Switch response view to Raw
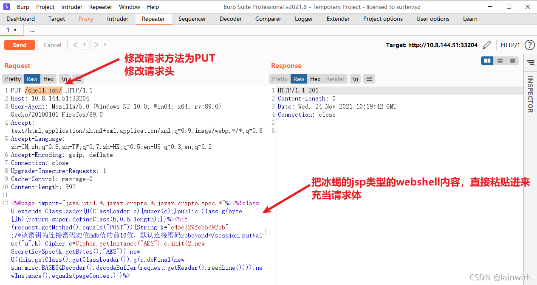The width and height of the screenshot is (537, 285). pyautogui.click(x=299, y=79)
